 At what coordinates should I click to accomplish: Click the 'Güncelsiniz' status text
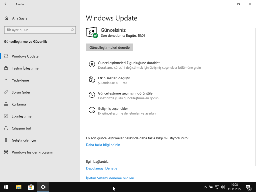pyautogui.click(x=113, y=30)
